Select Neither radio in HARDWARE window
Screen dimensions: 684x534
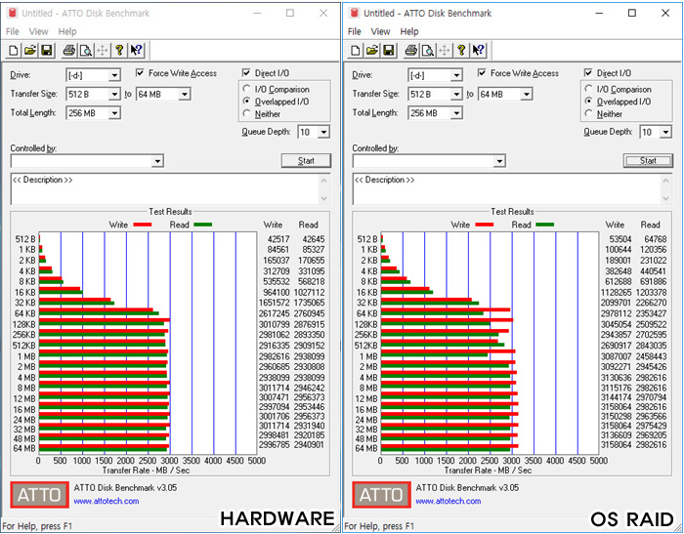tap(246, 113)
